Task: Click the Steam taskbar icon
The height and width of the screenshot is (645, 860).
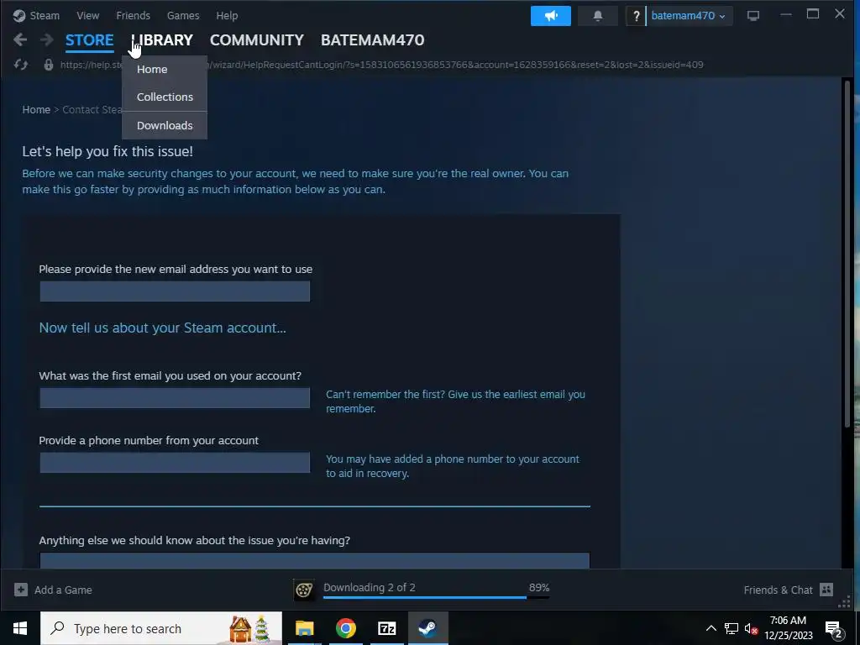Action: [x=427, y=628]
